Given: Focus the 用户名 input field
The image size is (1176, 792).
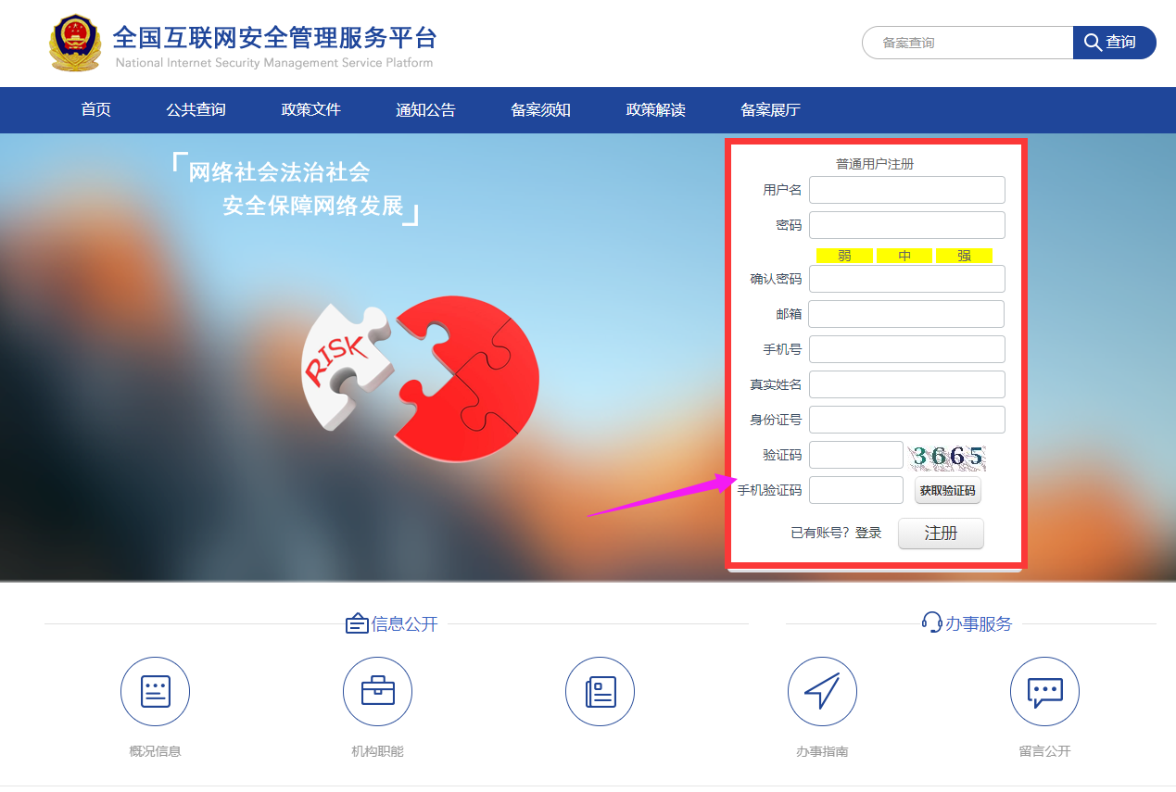Looking at the screenshot, I should point(906,190).
